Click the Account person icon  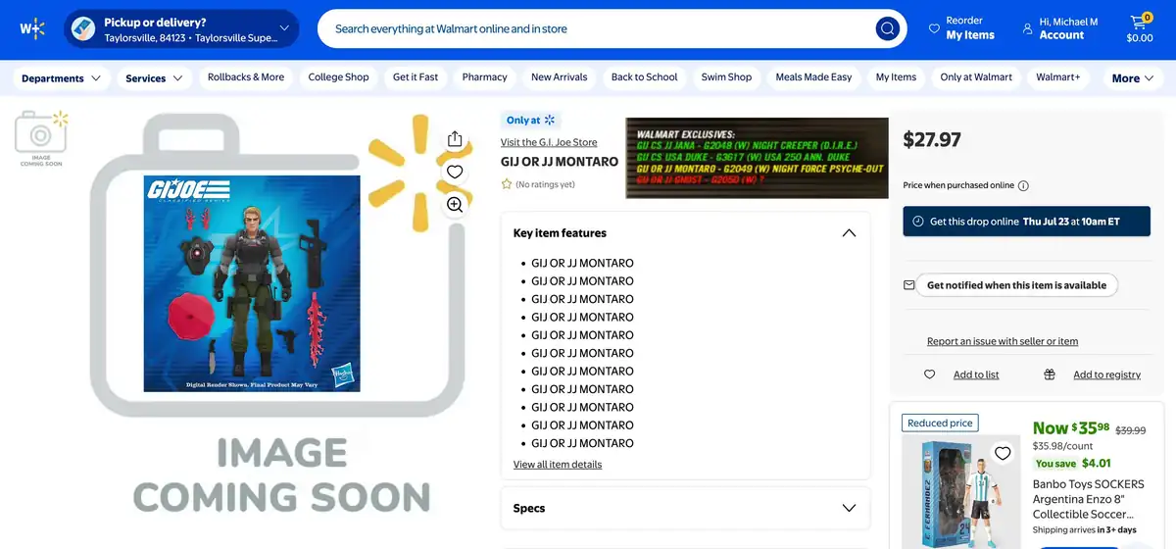tap(1027, 28)
